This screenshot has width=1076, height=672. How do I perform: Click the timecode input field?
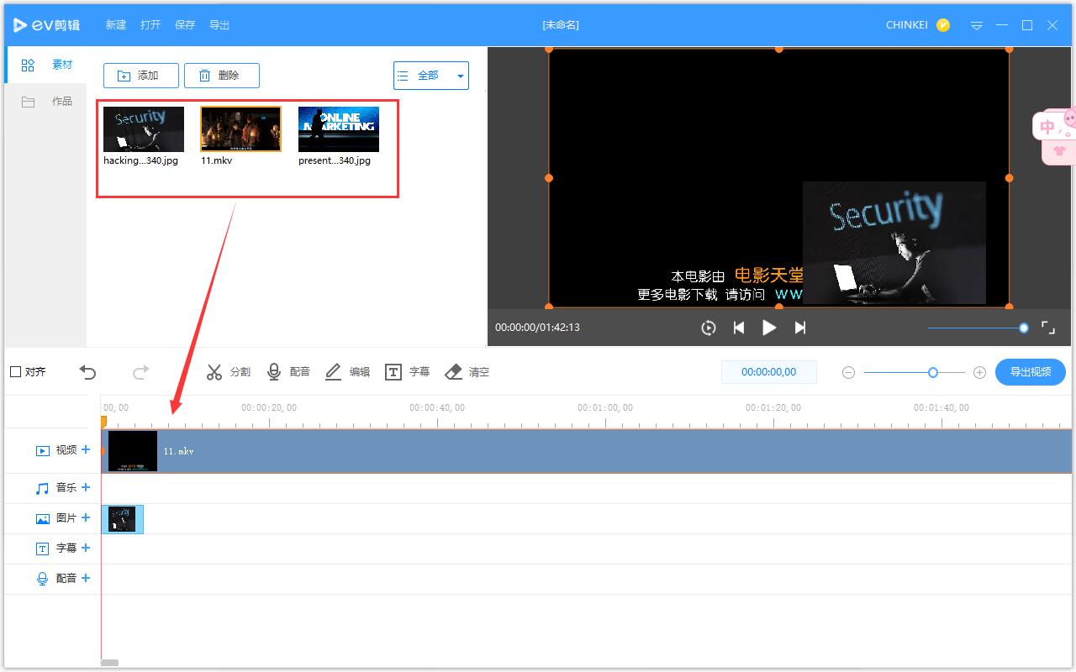click(768, 372)
